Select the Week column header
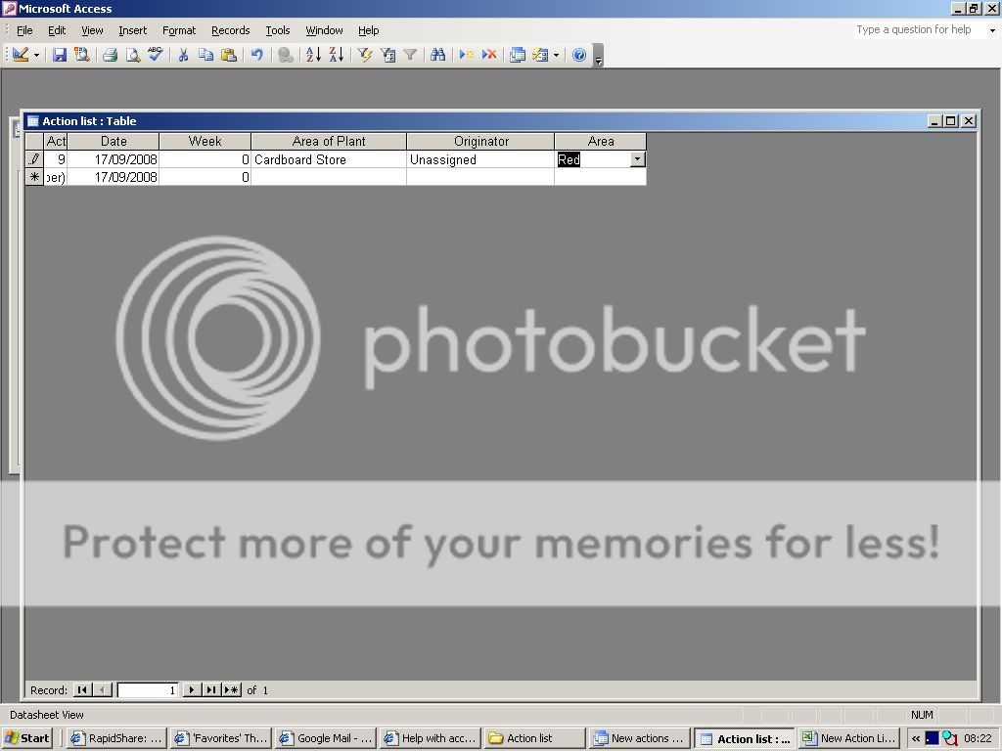The image size is (1002, 751). point(205,141)
